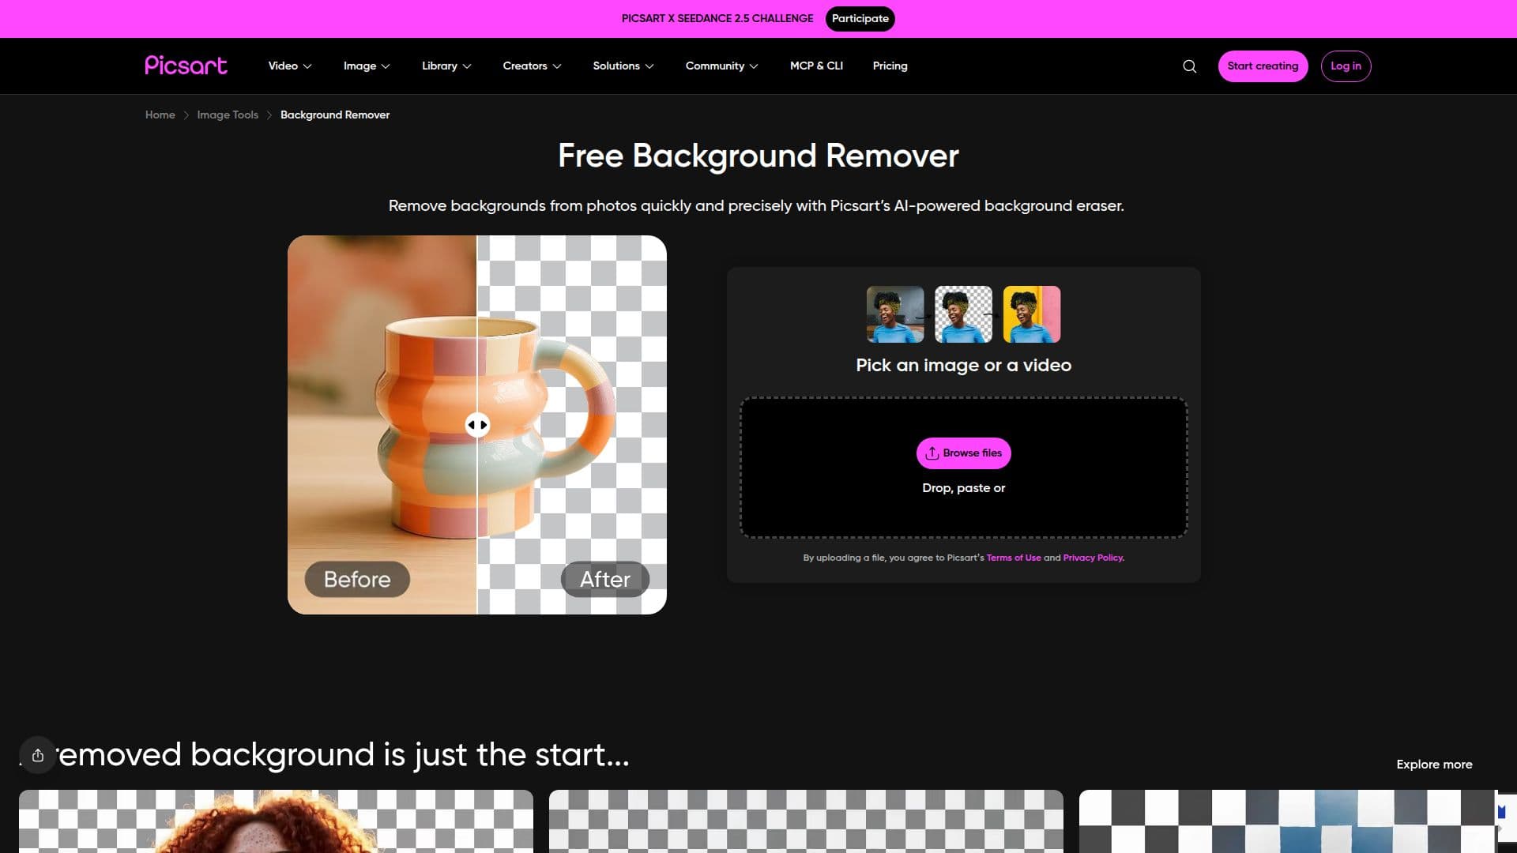Screen dimensions: 1517x853
Task: Click the PICSART X SEEDANCE 2.5 CHALLENGE text
Action: 717,18
